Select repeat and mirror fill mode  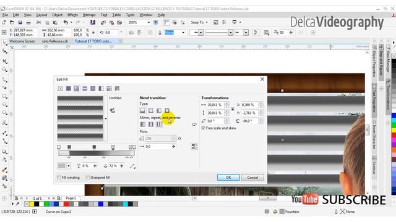tap(151, 125)
